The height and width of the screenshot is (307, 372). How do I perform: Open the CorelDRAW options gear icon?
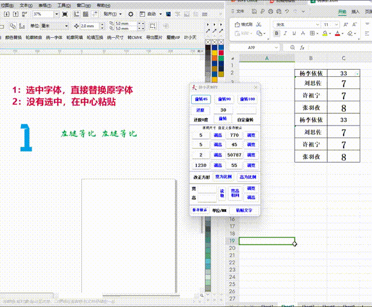131,14
